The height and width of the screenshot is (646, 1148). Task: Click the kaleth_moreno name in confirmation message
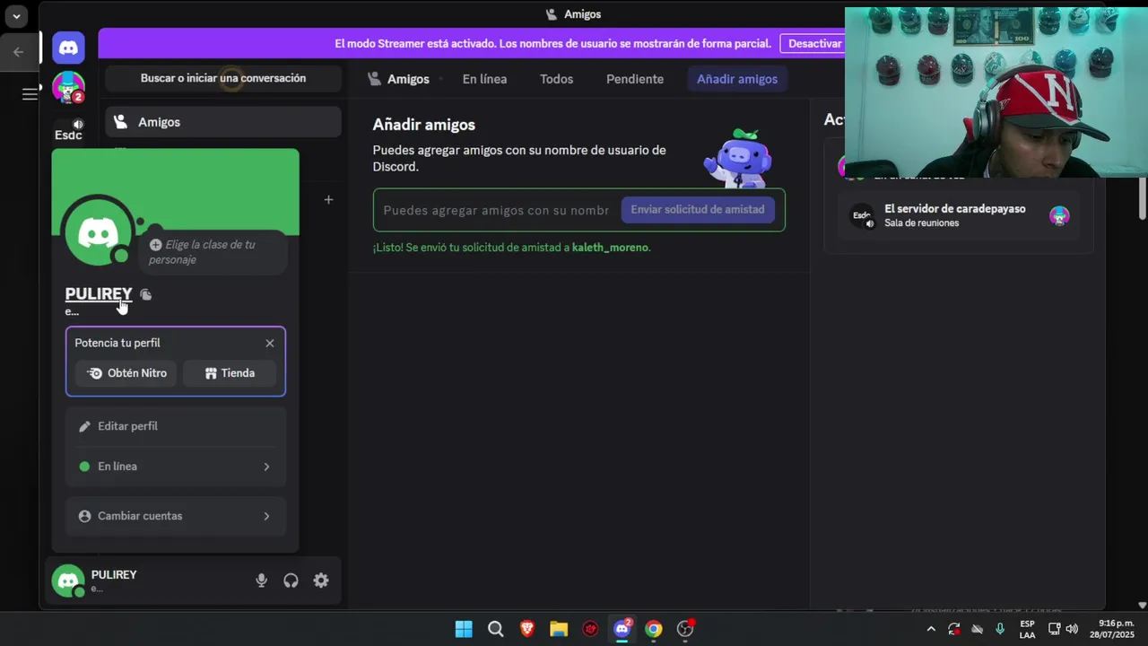coord(610,248)
